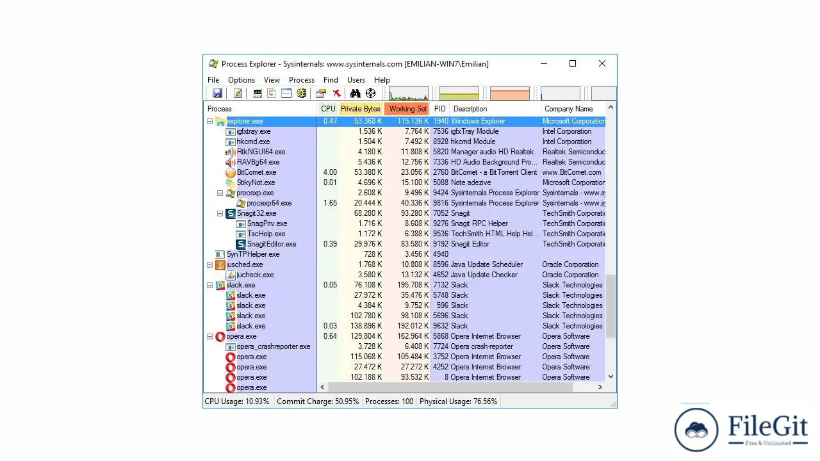Image resolution: width=820 pixels, height=461 pixels.
Task: Click the Processes: 100 status entry
Action: [389, 401]
